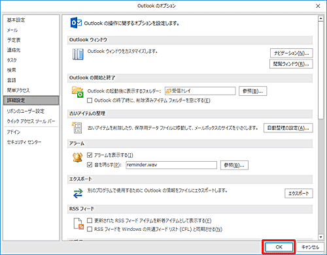This screenshot has height=255, width=327.
Task: Toggle the 音を鳴らす checkbox
Action: 90,165
